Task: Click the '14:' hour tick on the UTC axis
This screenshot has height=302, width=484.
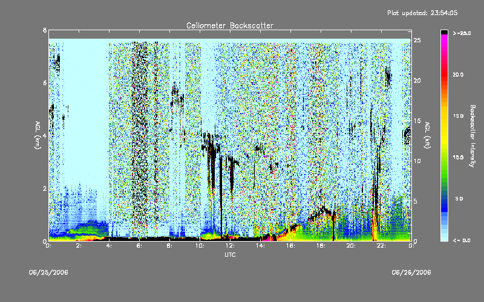Action: click(x=260, y=246)
